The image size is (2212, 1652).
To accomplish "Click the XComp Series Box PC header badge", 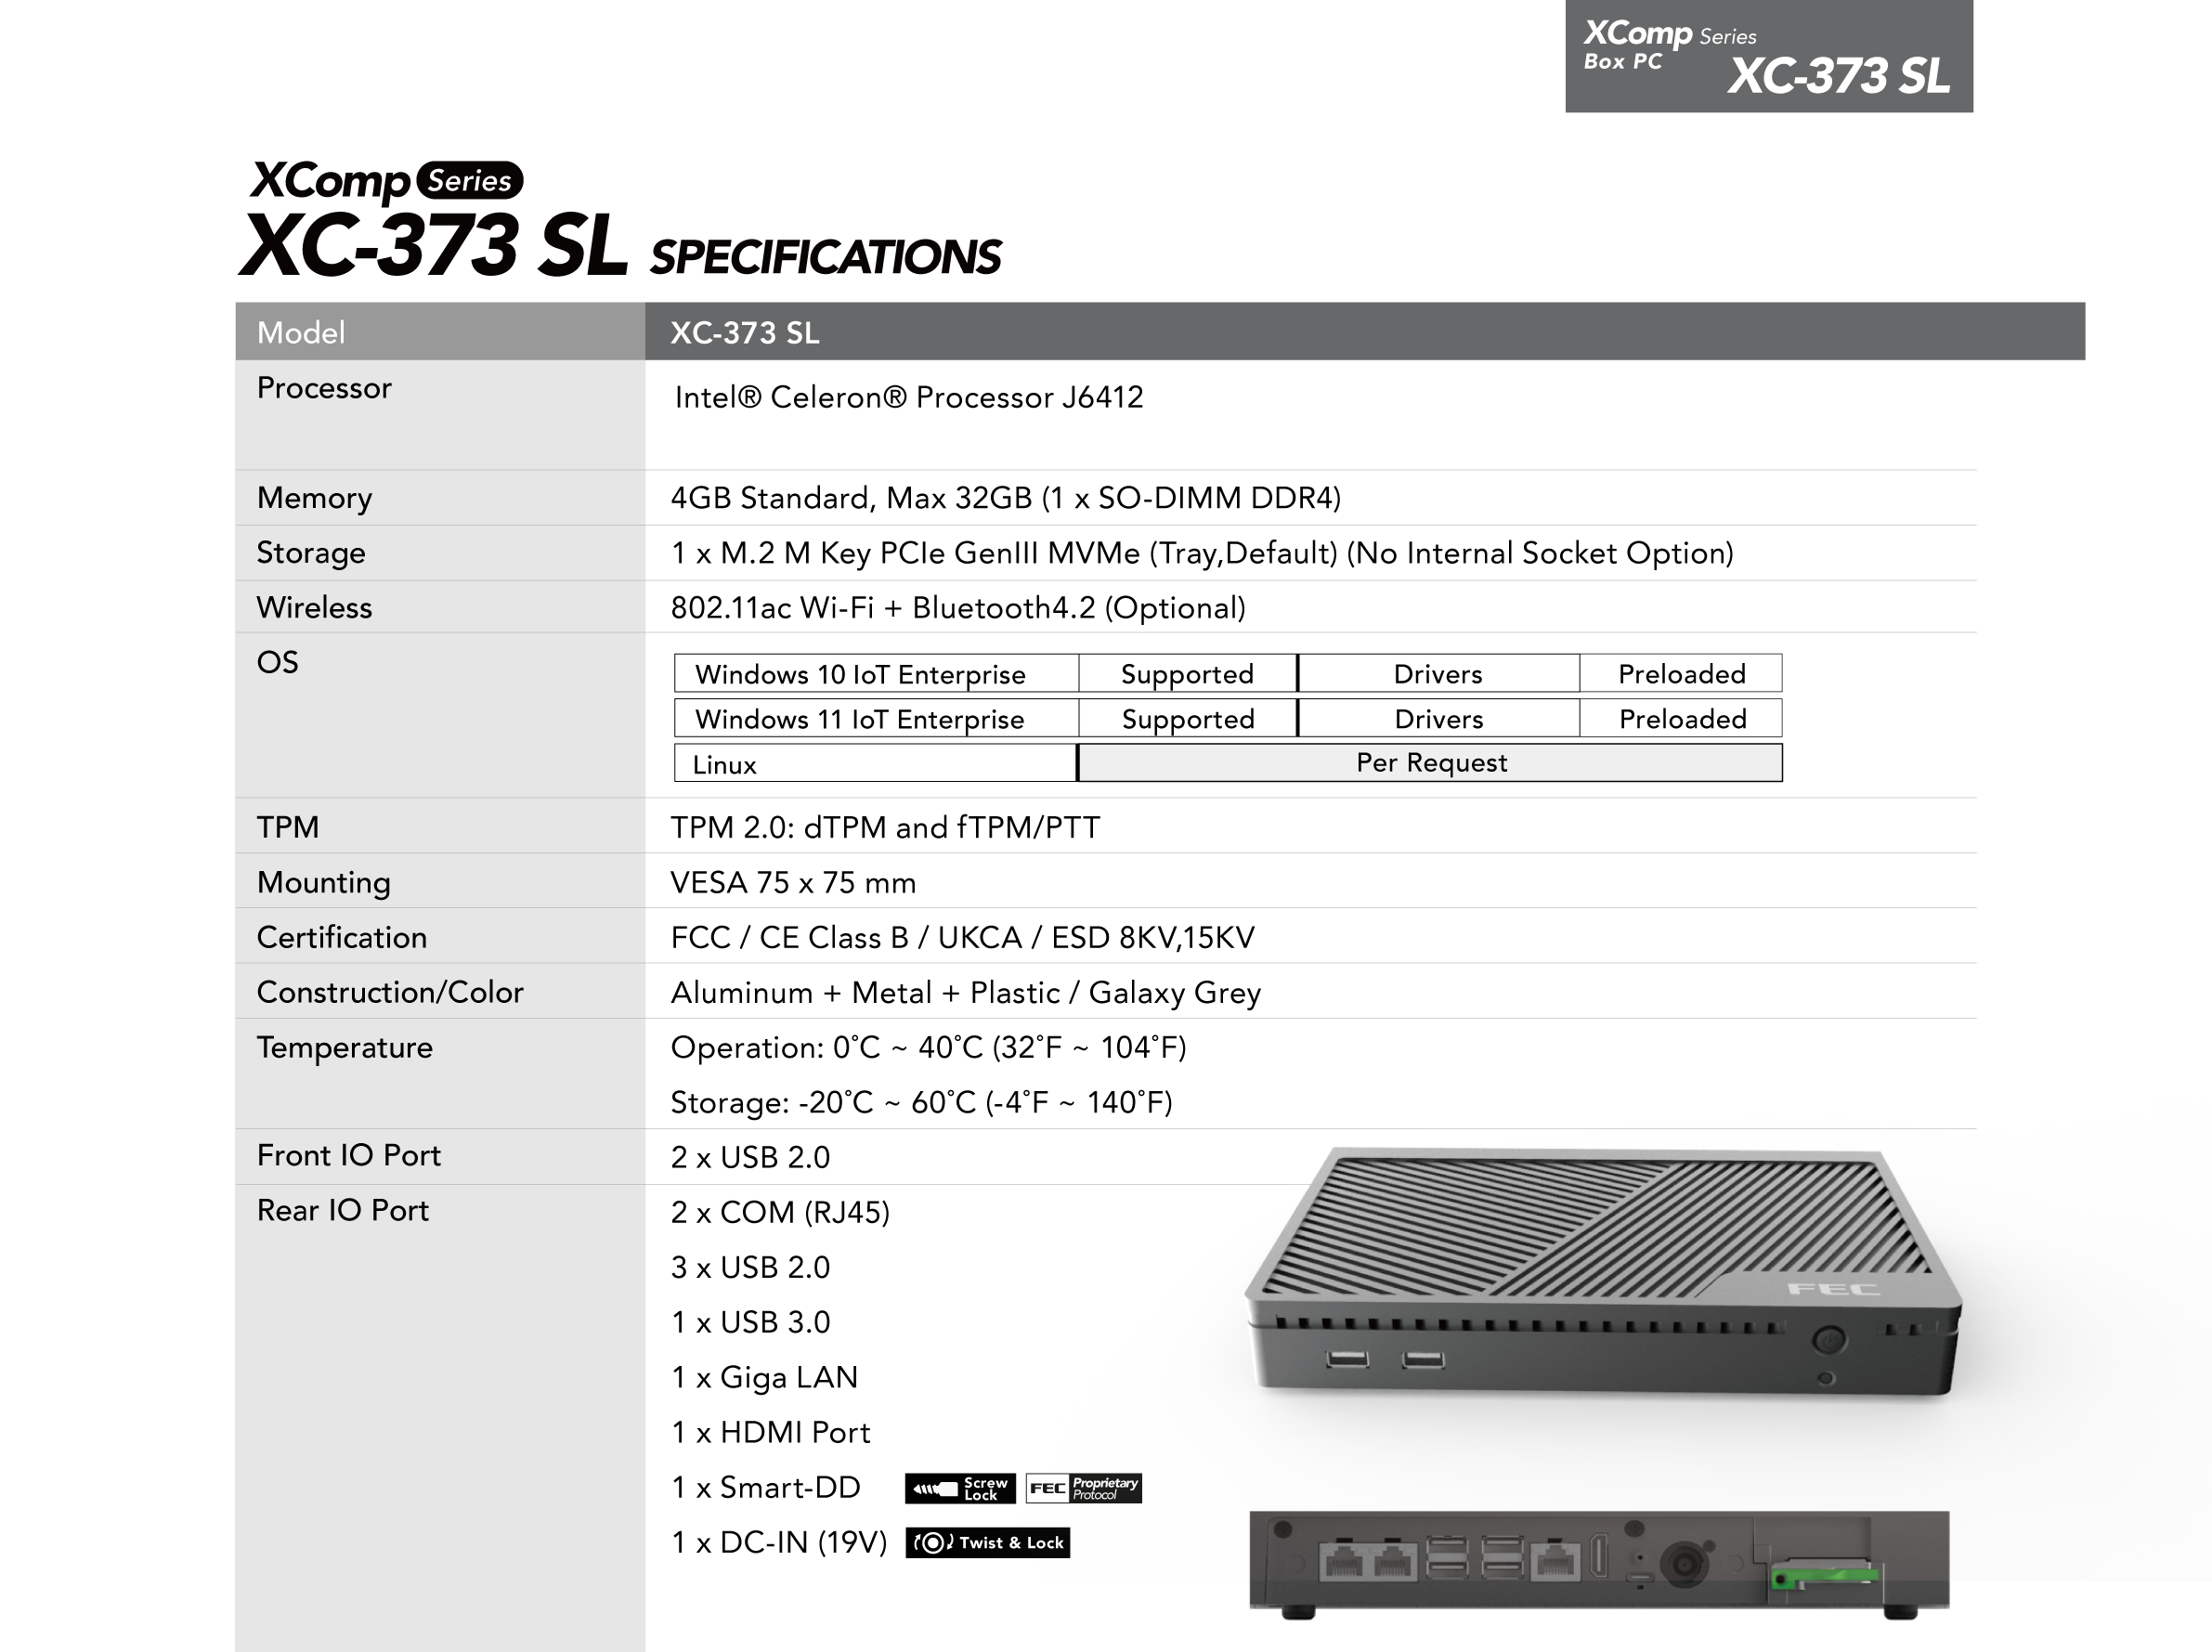I will point(1768,56).
